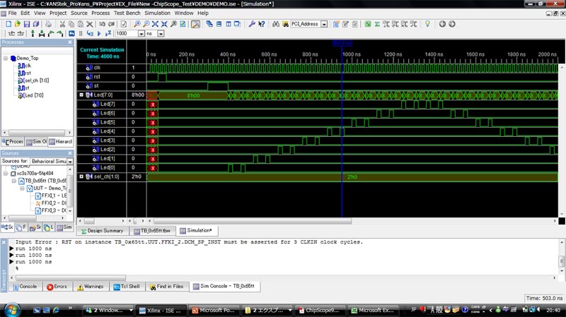Click the Tile windows horizontally icon
The width and height of the screenshot is (566, 317).
tap(219, 24)
